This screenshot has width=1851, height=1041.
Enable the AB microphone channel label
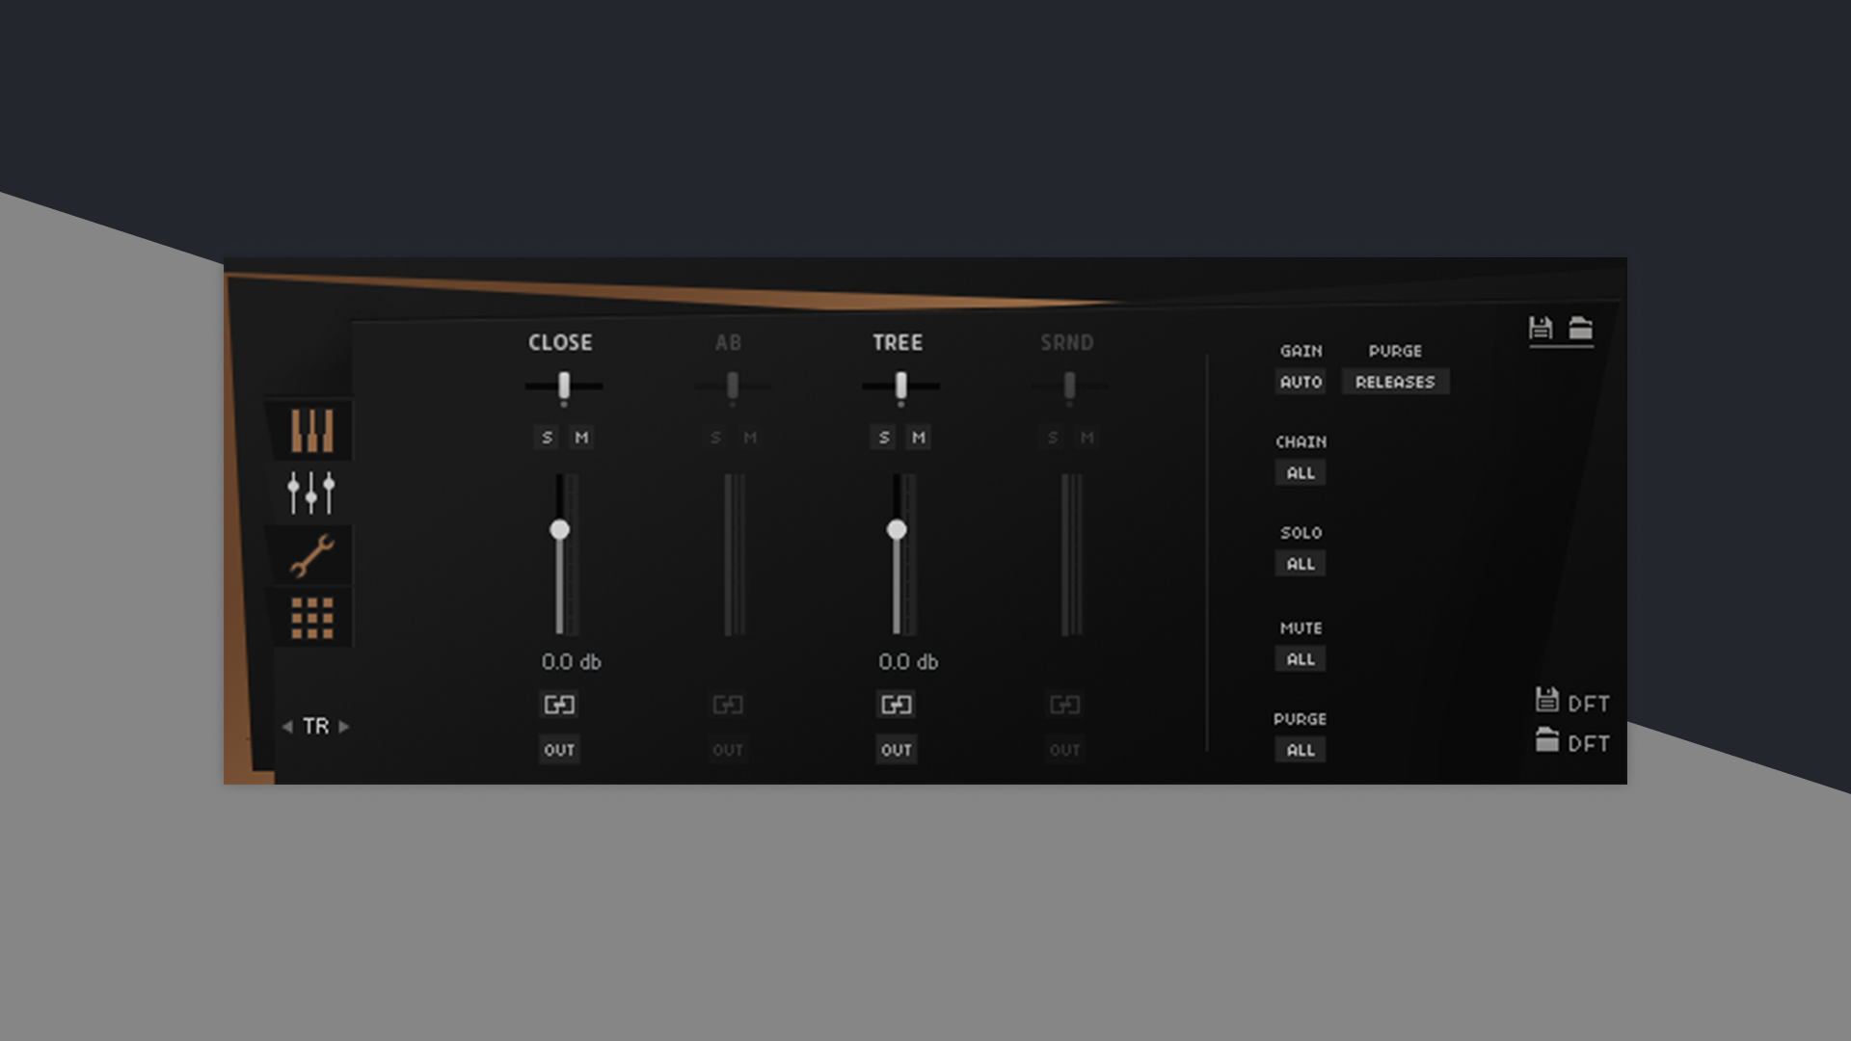(x=728, y=343)
